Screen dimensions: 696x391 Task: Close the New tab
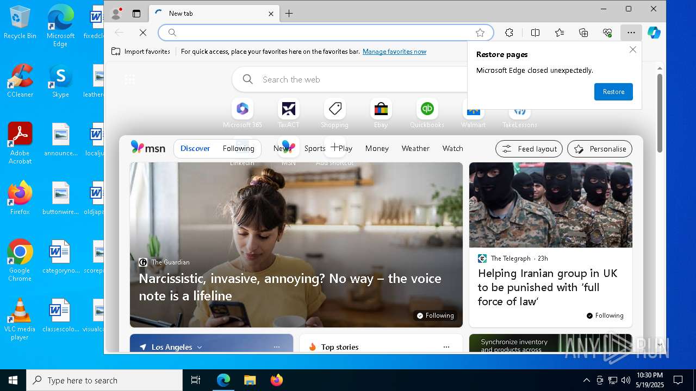(x=271, y=14)
